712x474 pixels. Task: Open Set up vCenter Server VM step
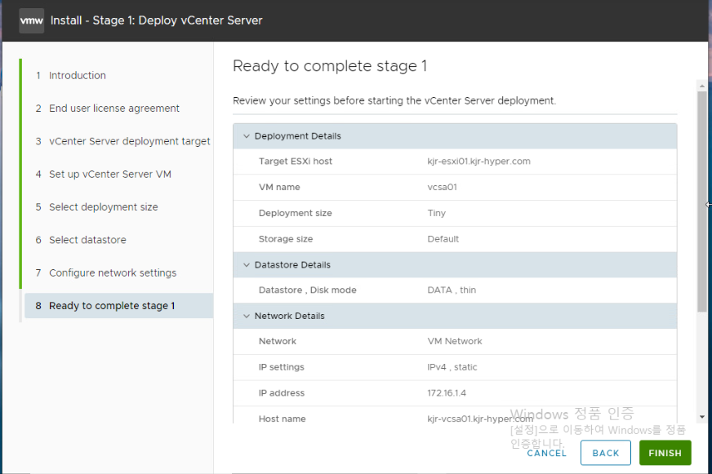(x=110, y=174)
